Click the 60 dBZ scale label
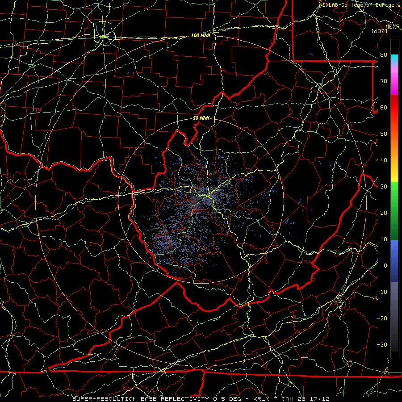The height and width of the screenshot is (402, 402). pyautogui.click(x=384, y=107)
